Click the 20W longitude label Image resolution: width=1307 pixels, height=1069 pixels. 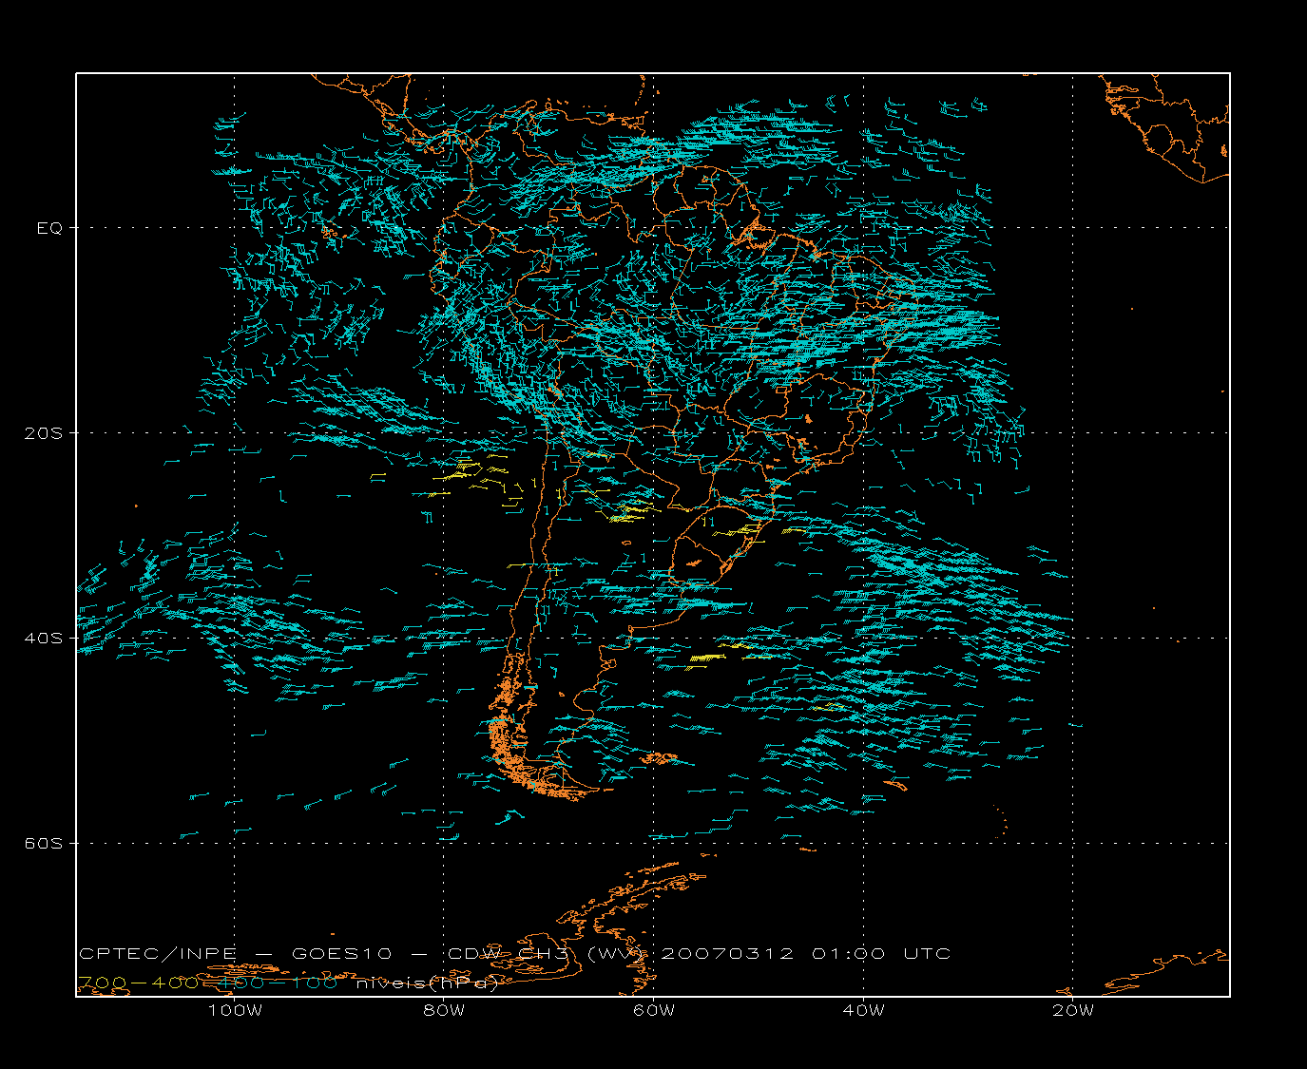pos(1073,1011)
